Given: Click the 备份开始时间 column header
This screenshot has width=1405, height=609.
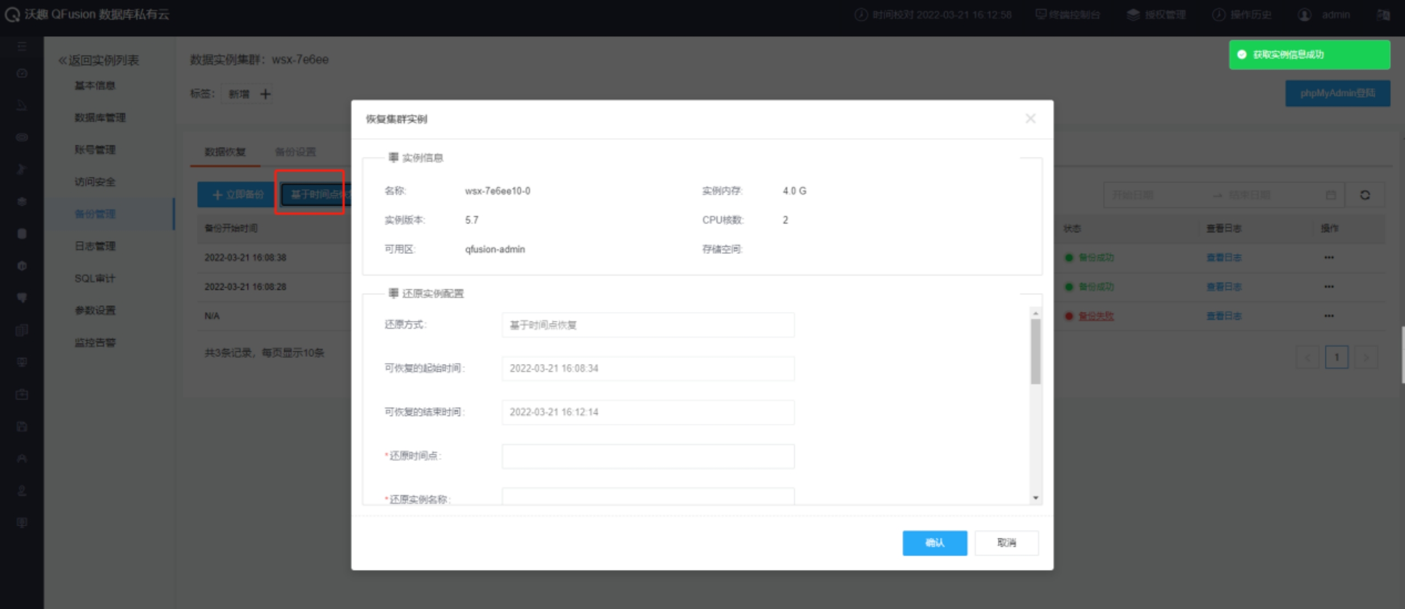Looking at the screenshot, I should click(x=231, y=229).
